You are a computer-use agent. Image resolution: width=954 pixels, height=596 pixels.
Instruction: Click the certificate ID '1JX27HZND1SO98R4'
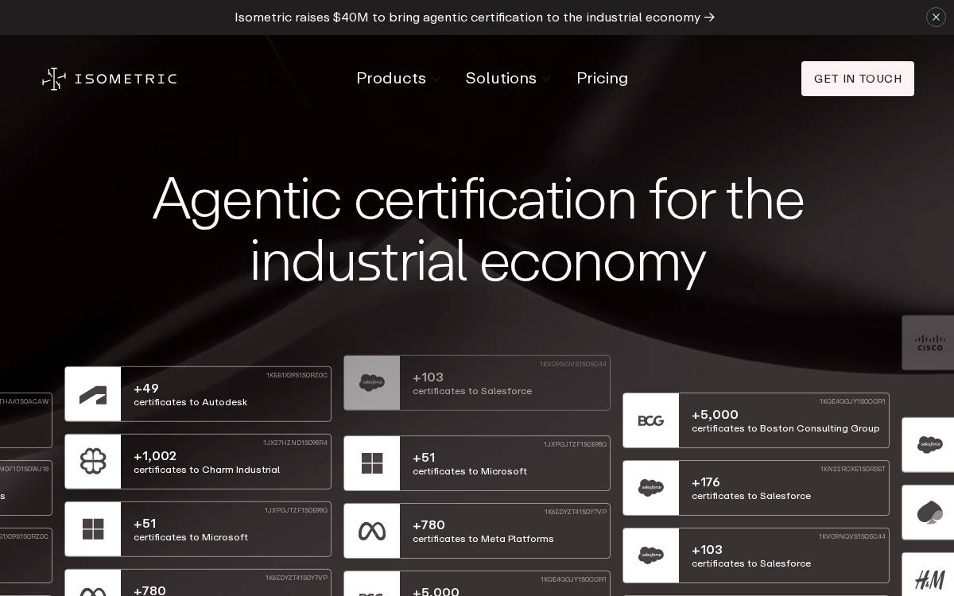pyautogui.click(x=295, y=443)
